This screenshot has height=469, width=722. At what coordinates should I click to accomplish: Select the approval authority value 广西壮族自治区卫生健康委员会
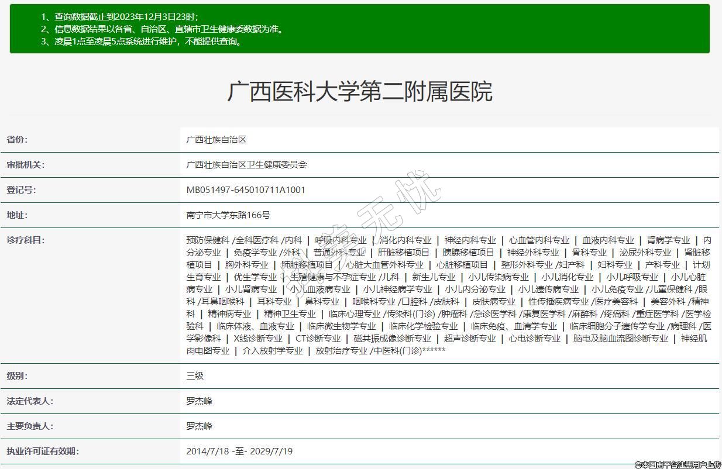[x=246, y=165]
